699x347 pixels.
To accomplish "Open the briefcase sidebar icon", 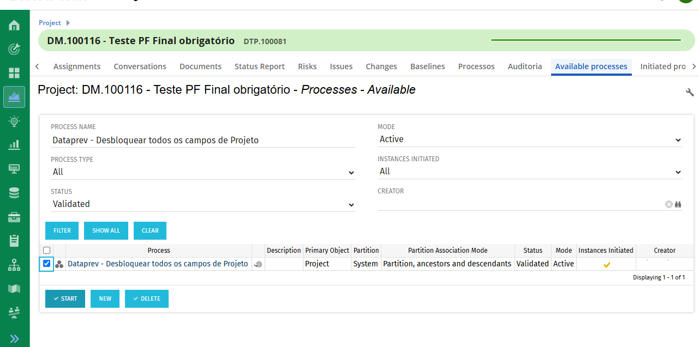I will click(x=15, y=217).
